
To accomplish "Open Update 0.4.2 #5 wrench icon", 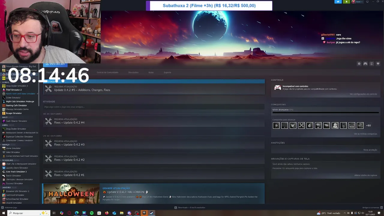I will point(48,88).
